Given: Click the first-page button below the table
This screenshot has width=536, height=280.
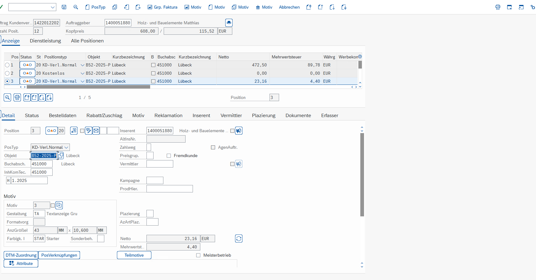Looking at the screenshot, I should 27,97.
